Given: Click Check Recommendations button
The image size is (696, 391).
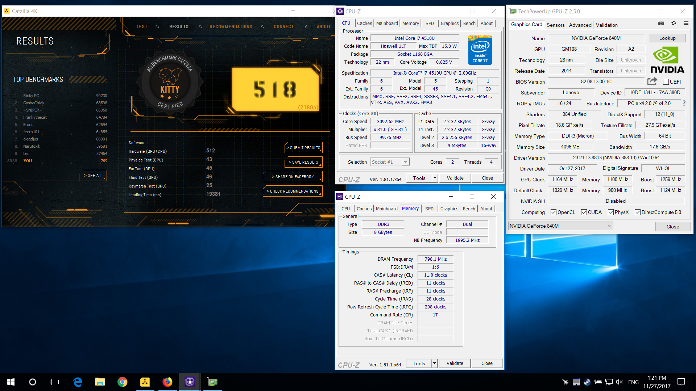Looking at the screenshot, I should tap(293, 191).
